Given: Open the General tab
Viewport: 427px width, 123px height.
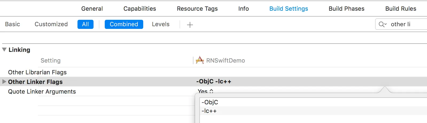Looking at the screenshot, I should pyautogui.click(x=92, y=9).
